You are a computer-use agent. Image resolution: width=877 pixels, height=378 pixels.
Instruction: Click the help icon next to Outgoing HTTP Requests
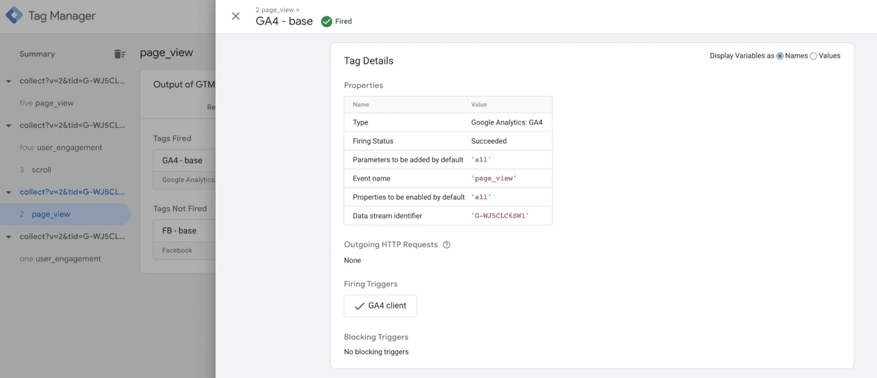point(447,245)
